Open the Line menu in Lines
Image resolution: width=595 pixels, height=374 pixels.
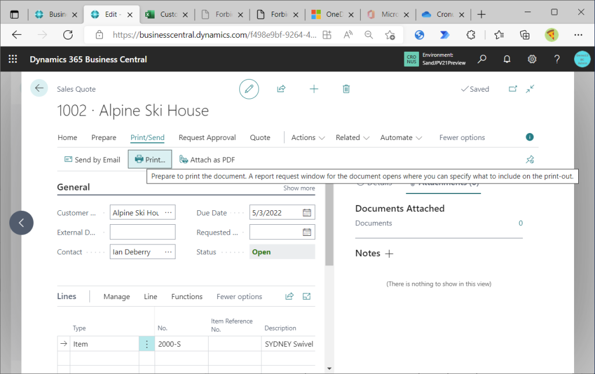(150, 297)
